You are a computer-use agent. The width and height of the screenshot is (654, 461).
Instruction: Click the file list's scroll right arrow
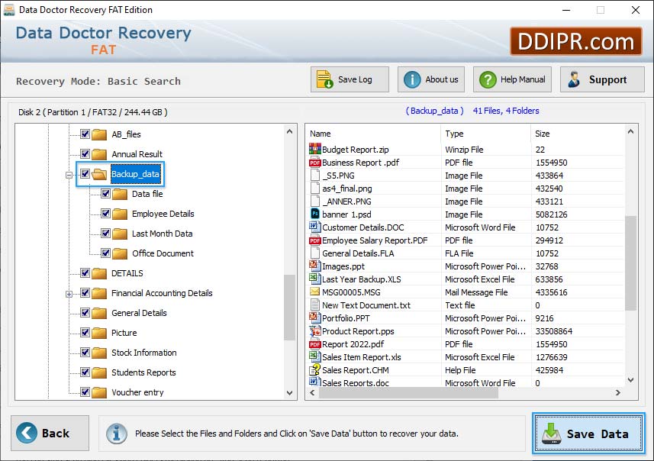tap(617, 392)
